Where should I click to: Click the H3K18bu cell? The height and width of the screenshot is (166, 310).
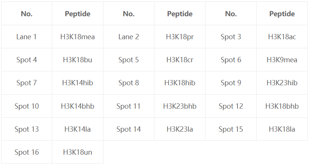point(77,60)
